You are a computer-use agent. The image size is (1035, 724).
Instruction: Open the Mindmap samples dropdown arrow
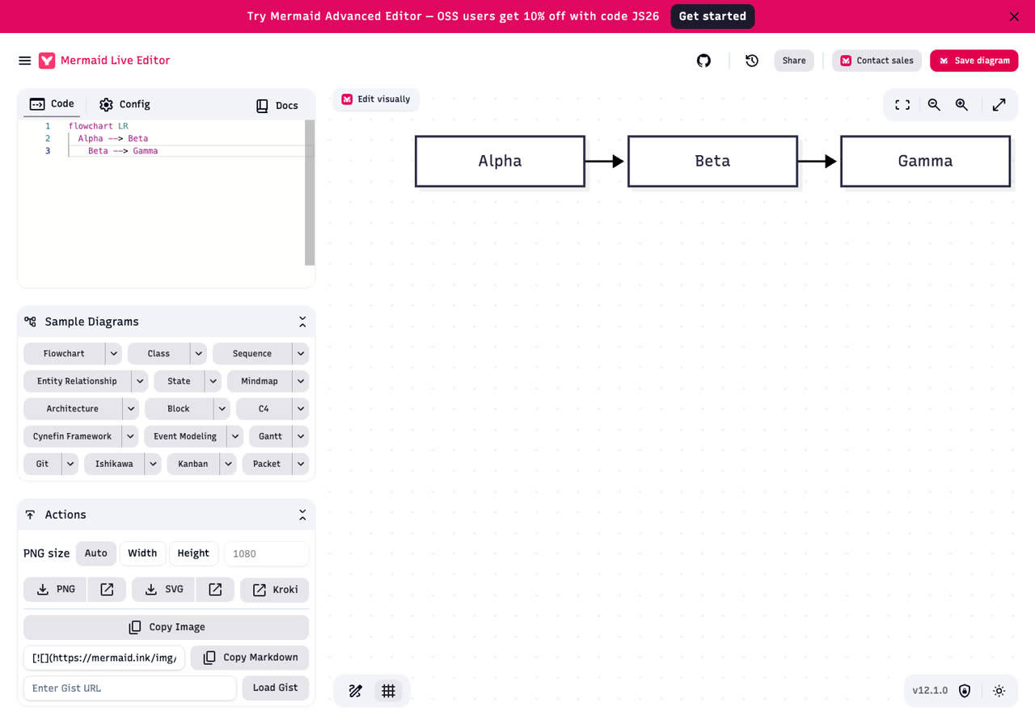301,381
